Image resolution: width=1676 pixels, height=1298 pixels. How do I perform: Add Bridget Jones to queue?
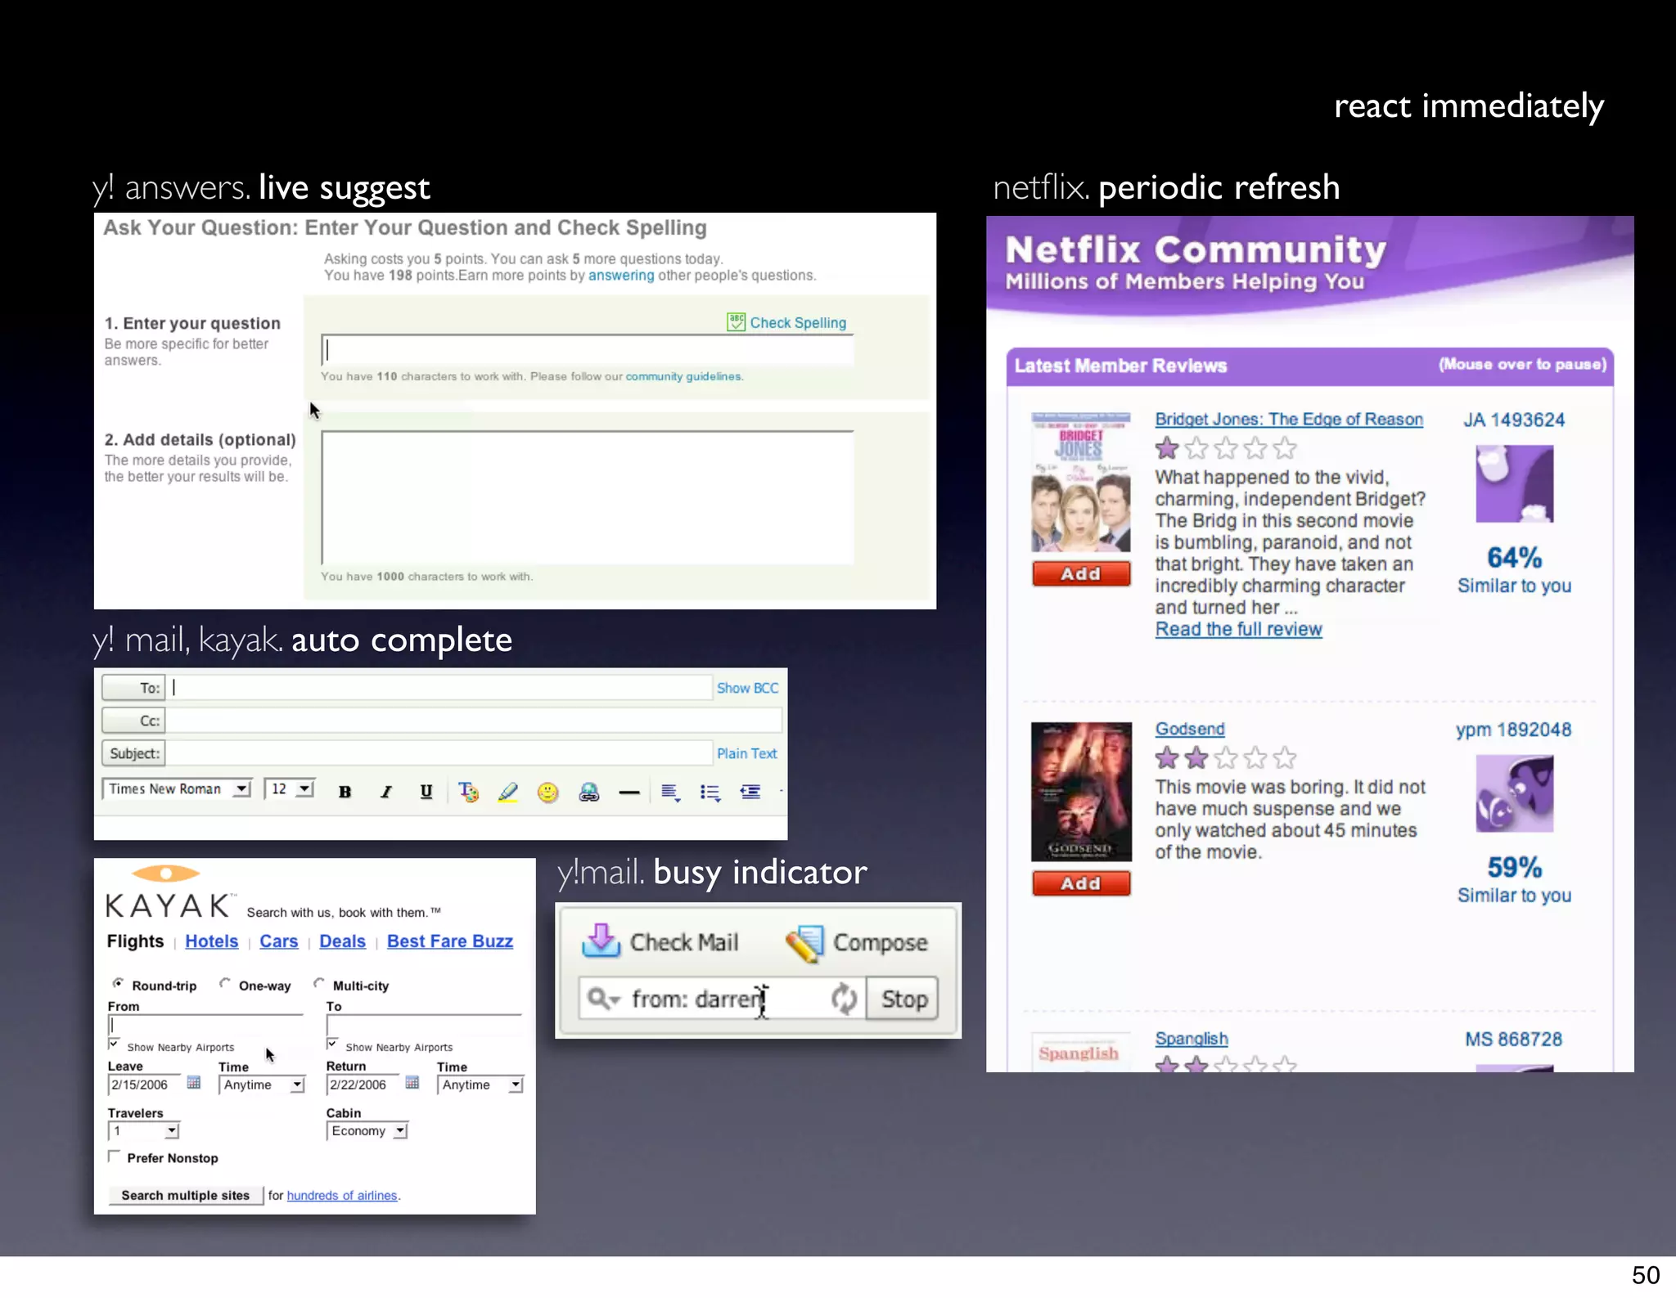click(1081, 574)
